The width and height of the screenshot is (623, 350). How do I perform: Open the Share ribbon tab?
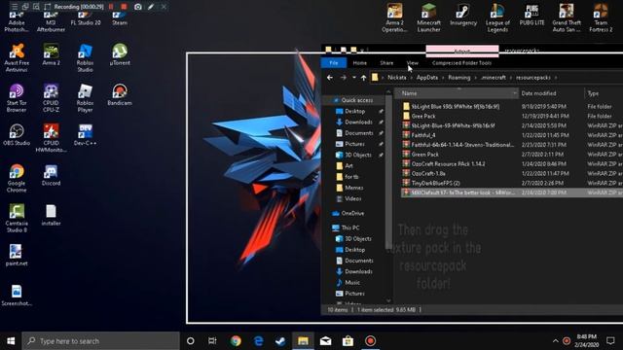386,62
